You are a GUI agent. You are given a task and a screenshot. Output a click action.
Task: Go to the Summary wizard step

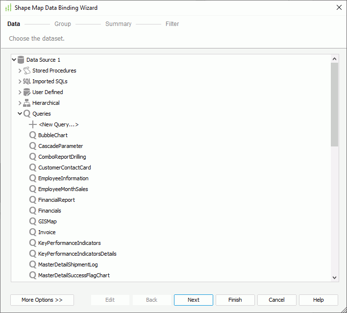point(119,24)
